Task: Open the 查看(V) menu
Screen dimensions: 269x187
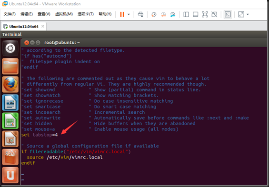Action: pos(44,14)
